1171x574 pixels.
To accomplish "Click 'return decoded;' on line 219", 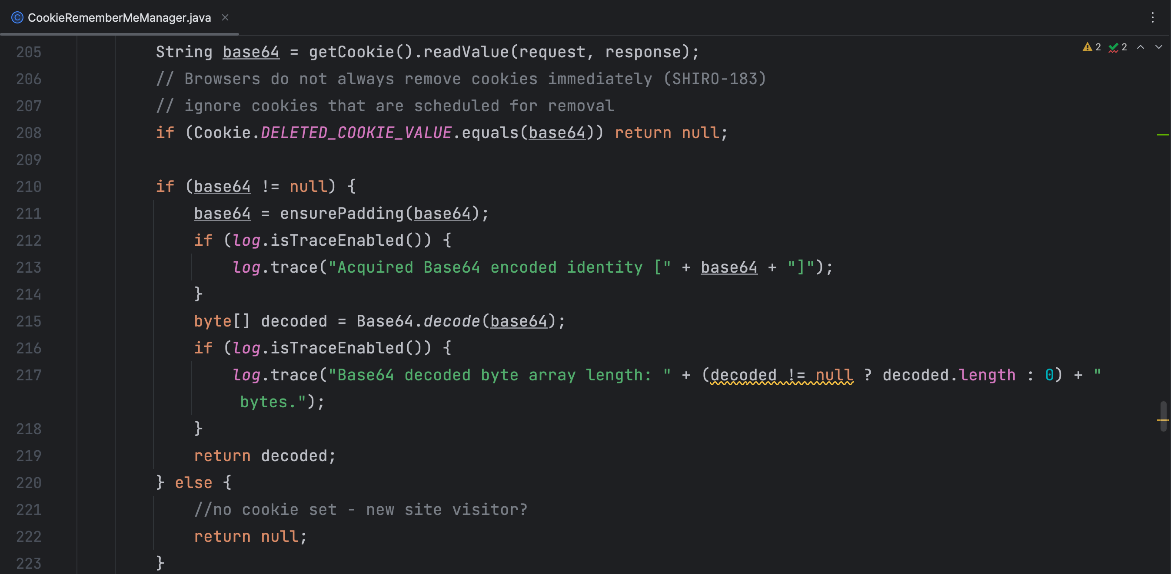I will [265, 456].
